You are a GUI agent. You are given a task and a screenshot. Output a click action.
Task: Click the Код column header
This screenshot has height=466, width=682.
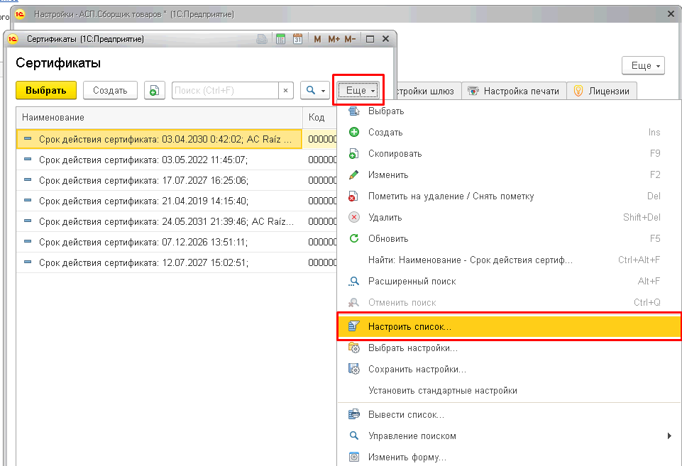click(x=319, y=118)
